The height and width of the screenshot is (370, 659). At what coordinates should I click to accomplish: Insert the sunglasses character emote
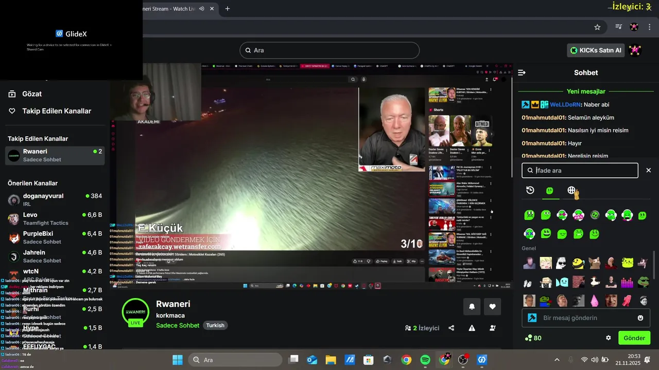pos(562,264)
